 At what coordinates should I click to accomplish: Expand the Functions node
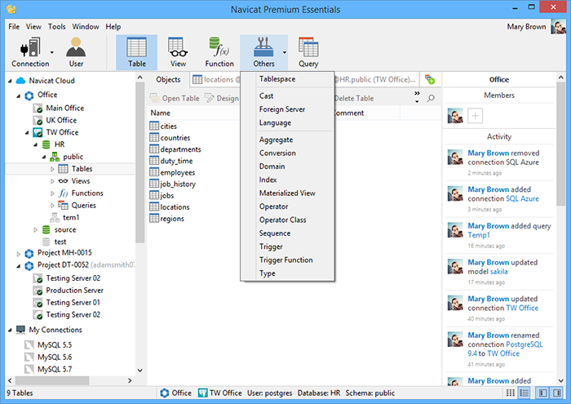[x=52, y=193]
